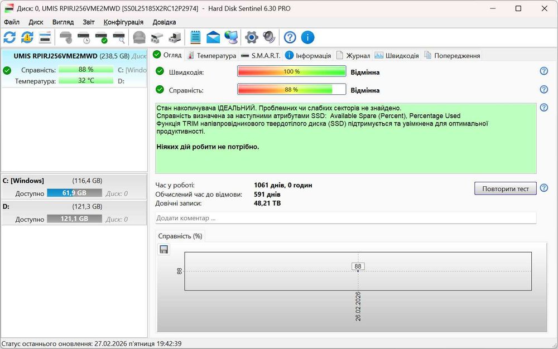Switch to the Швидкодія tab
This screenshot has height=349, width=558.
tap(397, 56)
